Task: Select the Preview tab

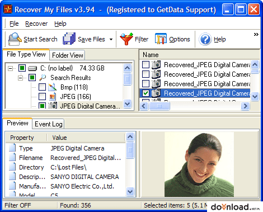Action: tap(17, 123)
